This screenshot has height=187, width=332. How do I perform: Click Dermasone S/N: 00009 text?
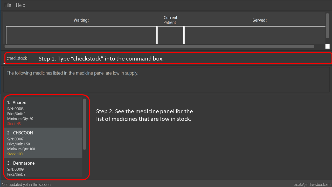15,169
